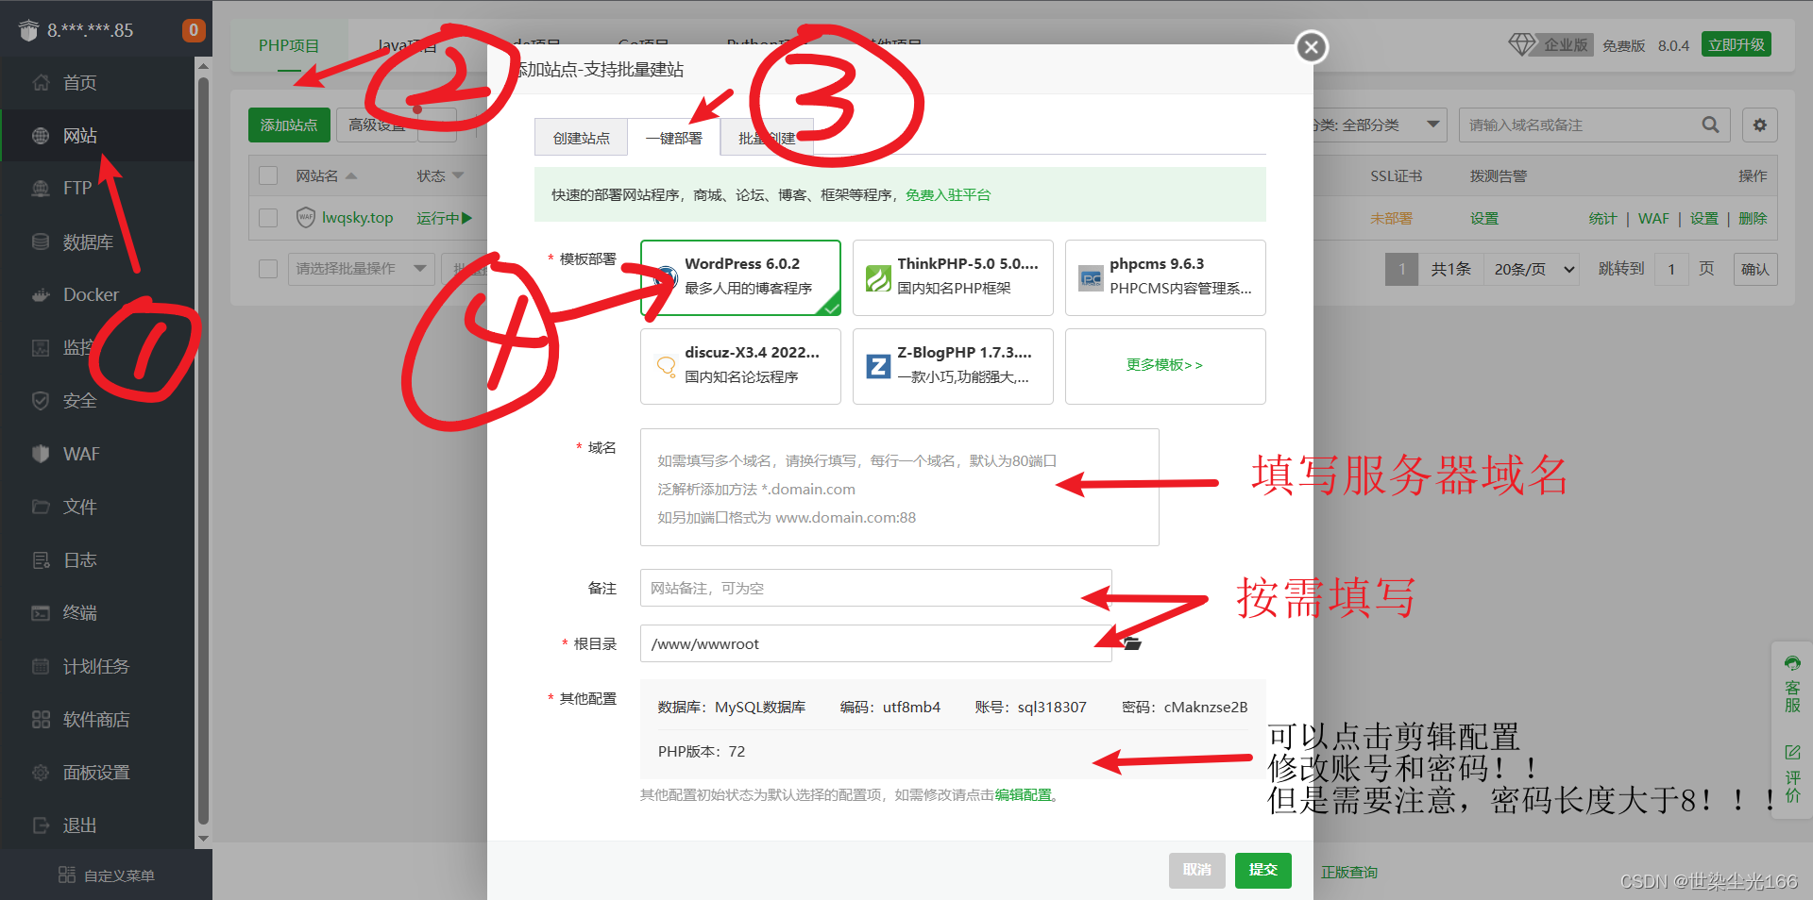This screenshot has height=900, width=1813.
Task: Click the folder browse icon for 根目录
Action: coord(1132,643)
